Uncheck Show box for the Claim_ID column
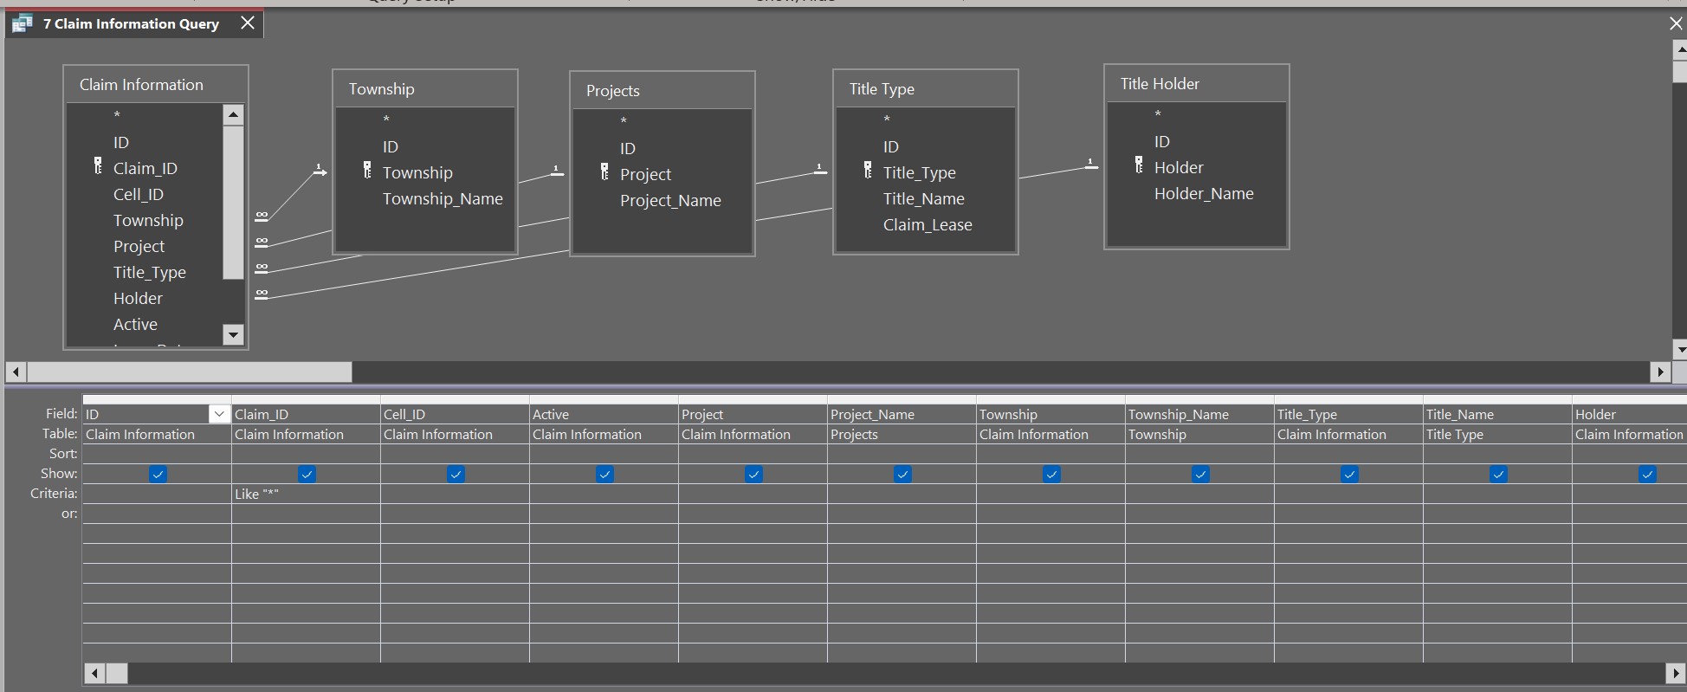This screenshot has width=1687, height=692. [x=307, y=474]
